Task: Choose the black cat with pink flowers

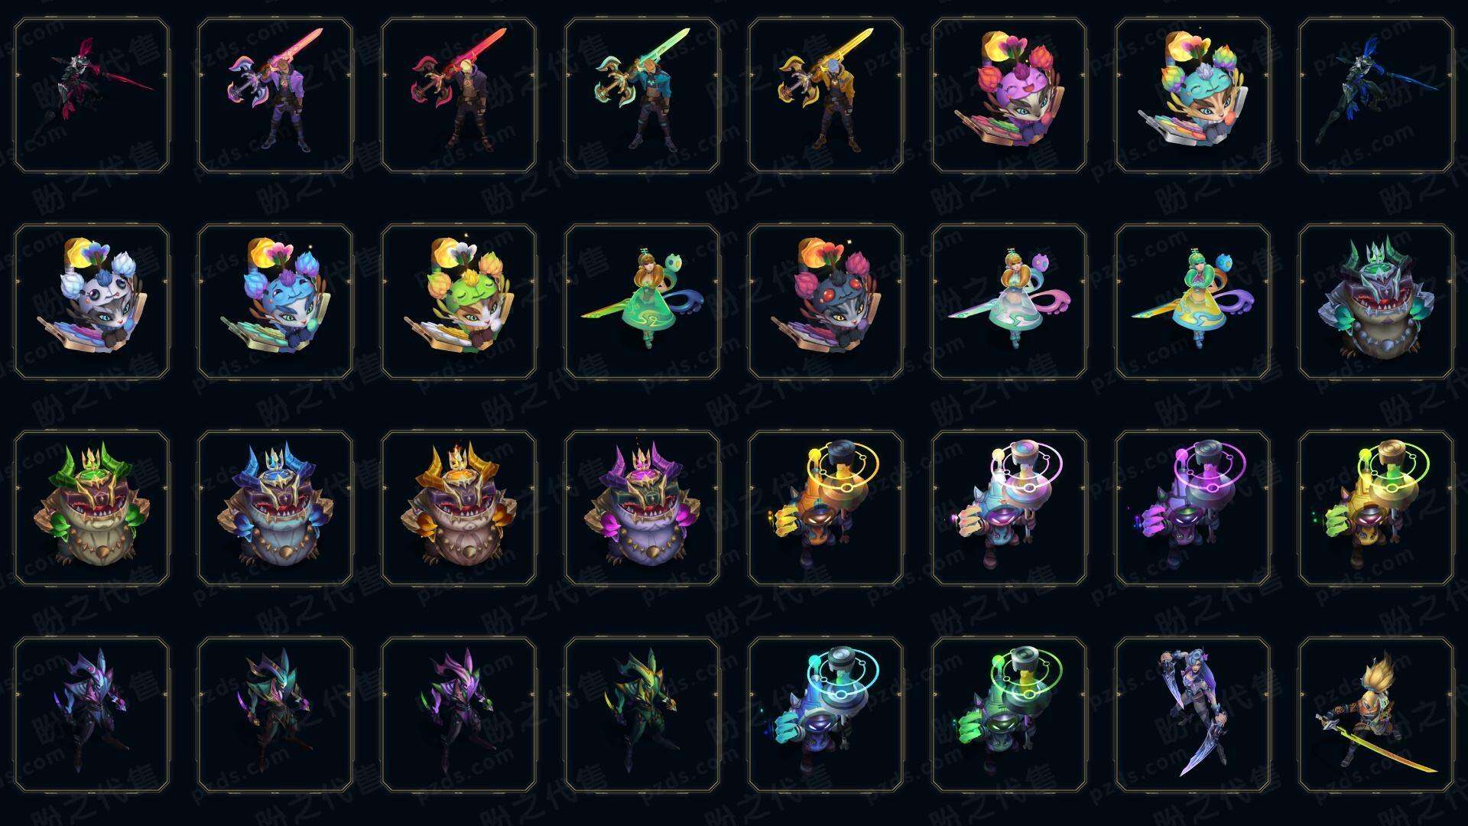Action: (826, 301)
